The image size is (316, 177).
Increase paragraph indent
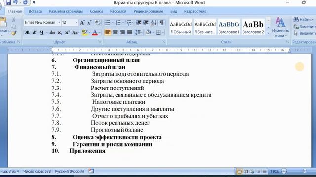(146, 23)
